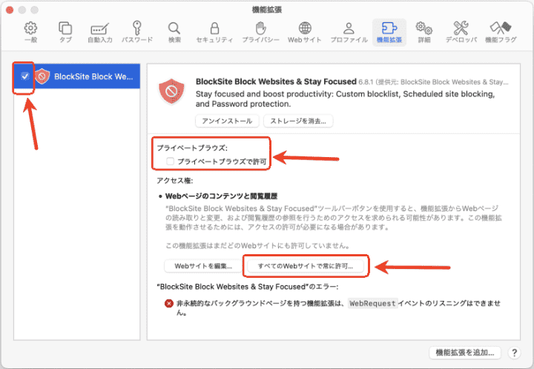This screenshot has height=369, width=534.
Task: Open help with the question mark button
Action: tap(514, 353)
